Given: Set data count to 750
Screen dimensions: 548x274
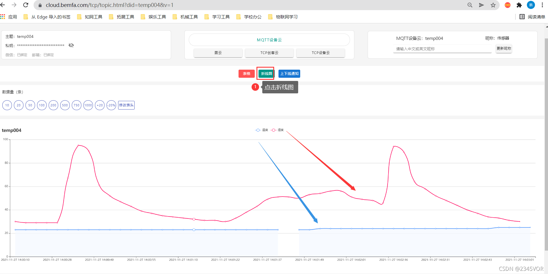Looking at the screenshot, I should coord(76,105).
